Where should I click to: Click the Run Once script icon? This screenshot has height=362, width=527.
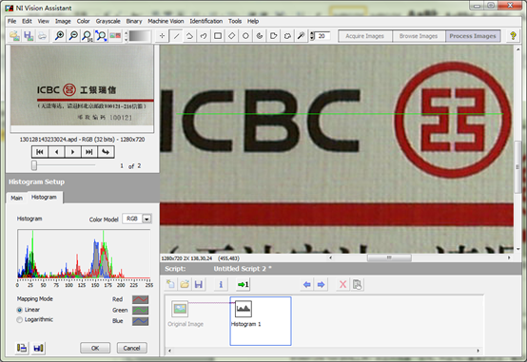pyautogui.click(x=243, y=285)
